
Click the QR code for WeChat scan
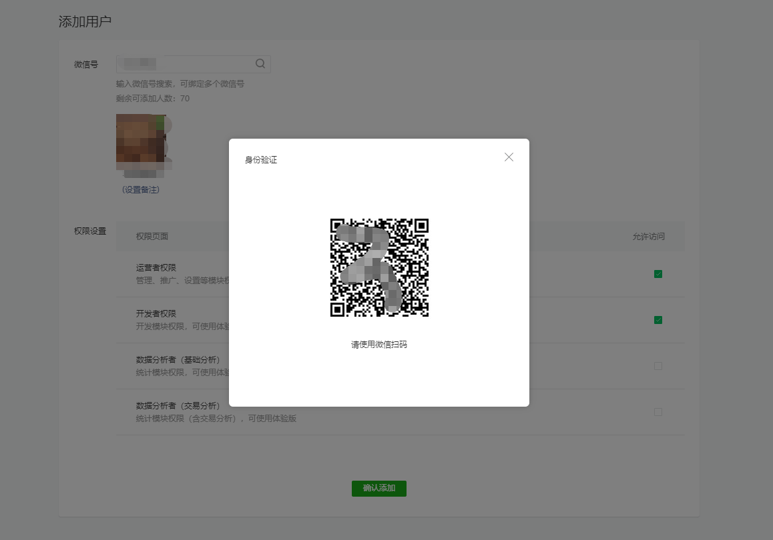click(x=379, y=267)
